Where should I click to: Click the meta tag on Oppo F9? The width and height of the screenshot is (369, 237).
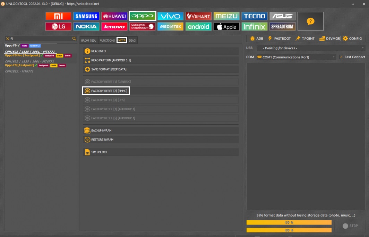[25, 46]
